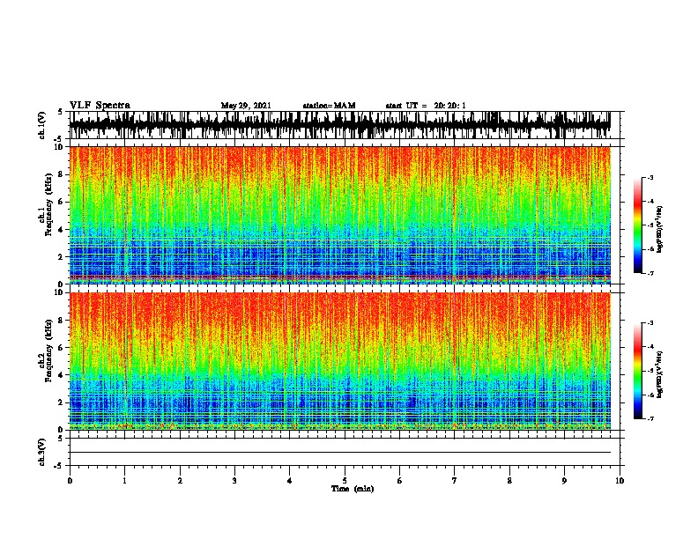Click the "VLF Spectra" plot title
This screenshot has height=539, width=698.
pos(100,106)
